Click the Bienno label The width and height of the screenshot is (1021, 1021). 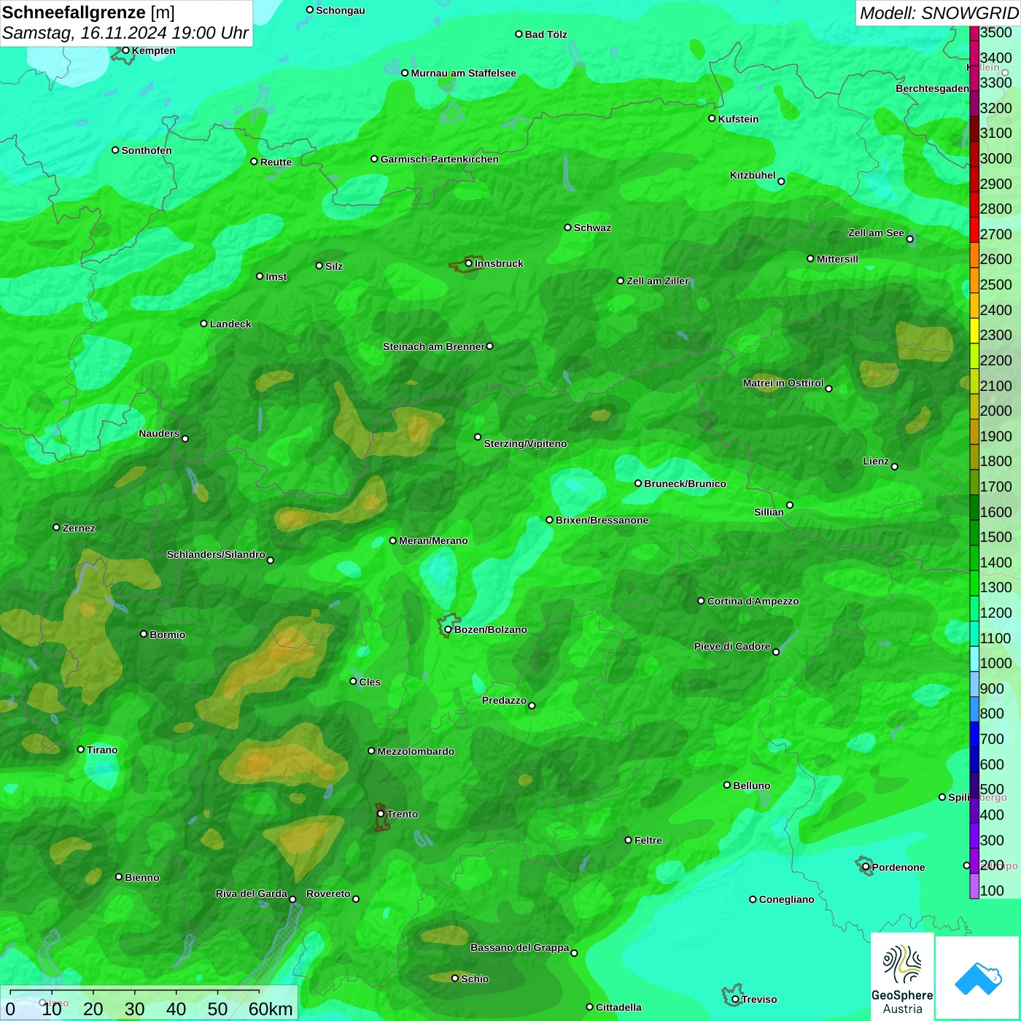coord(141,877)
